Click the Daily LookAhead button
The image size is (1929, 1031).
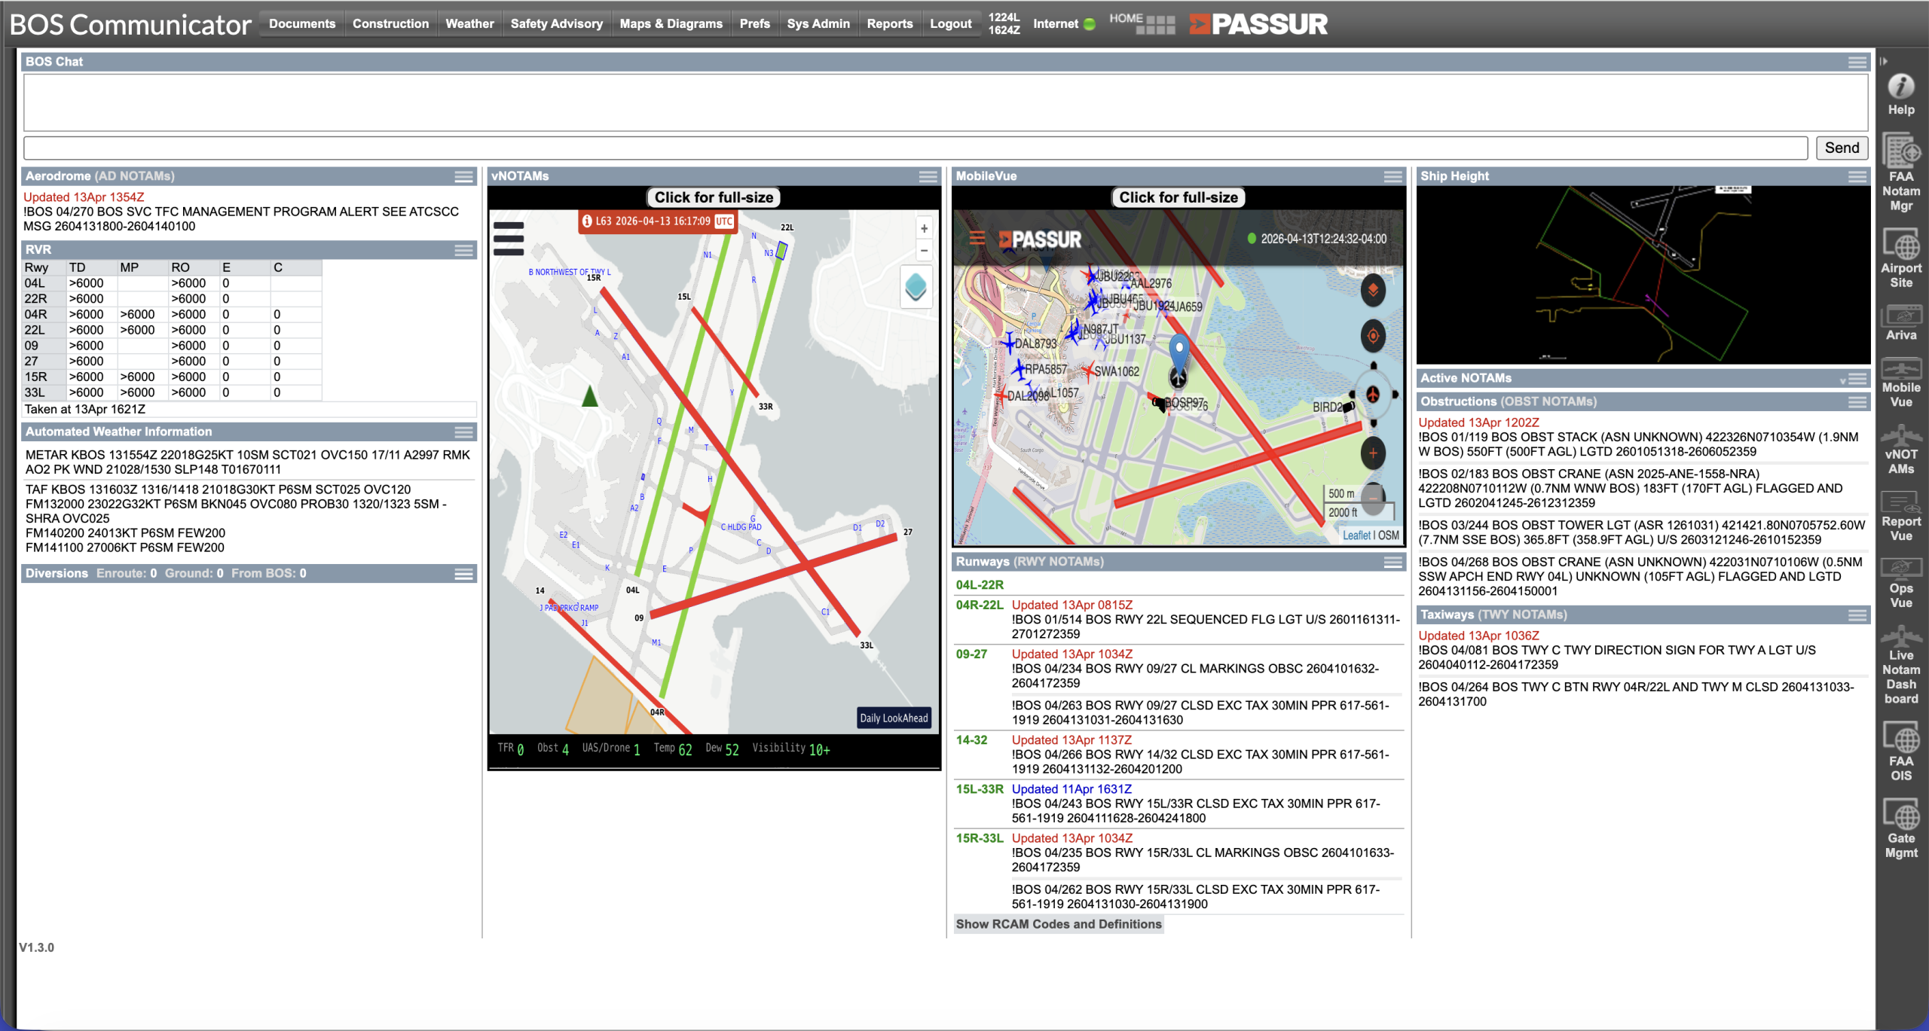tap(894, 718)
